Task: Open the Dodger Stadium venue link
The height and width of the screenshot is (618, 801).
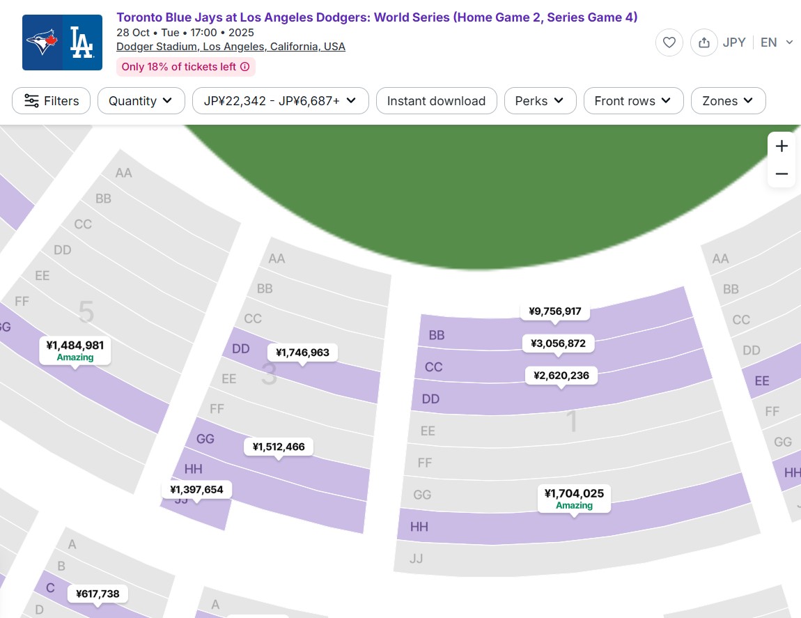Action: click(x=231, y=47)
